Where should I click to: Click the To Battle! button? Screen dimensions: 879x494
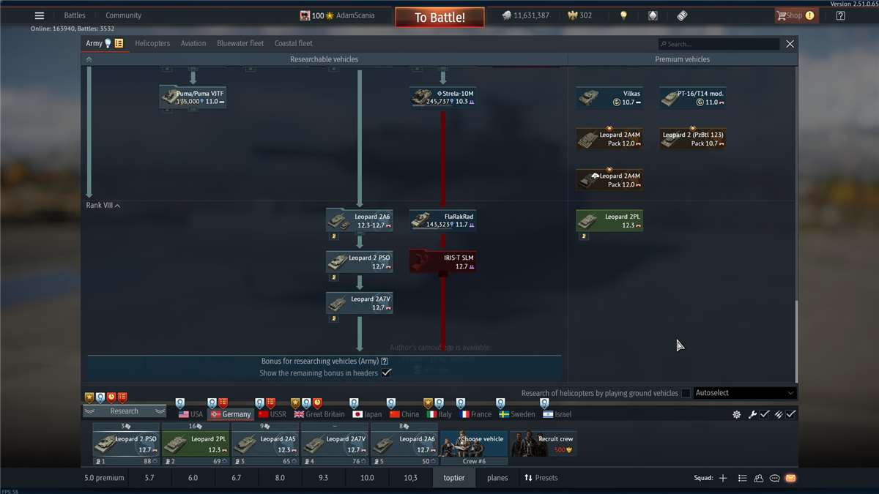pos(439,16)
